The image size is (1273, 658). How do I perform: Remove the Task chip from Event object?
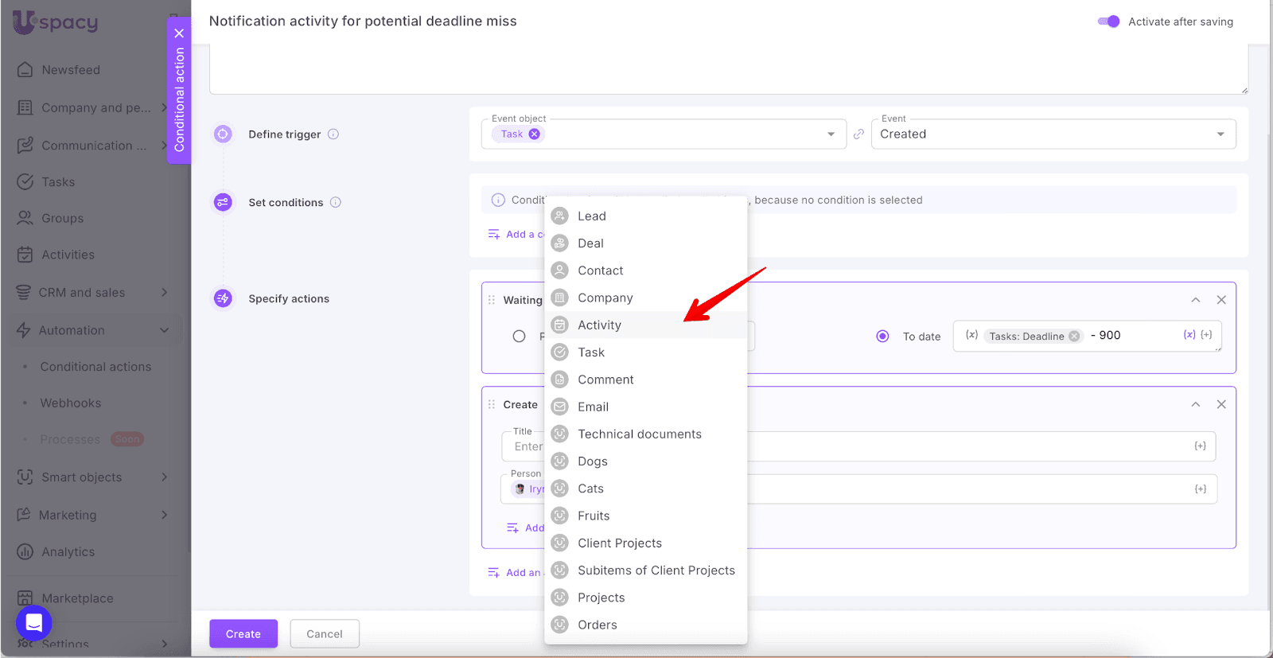coord(535,134)
